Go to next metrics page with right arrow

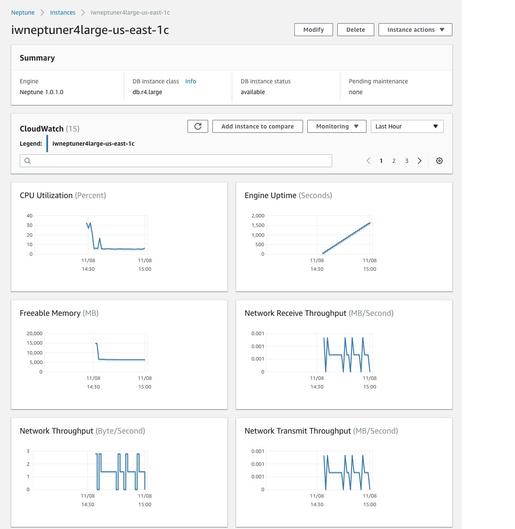[420, 160]
